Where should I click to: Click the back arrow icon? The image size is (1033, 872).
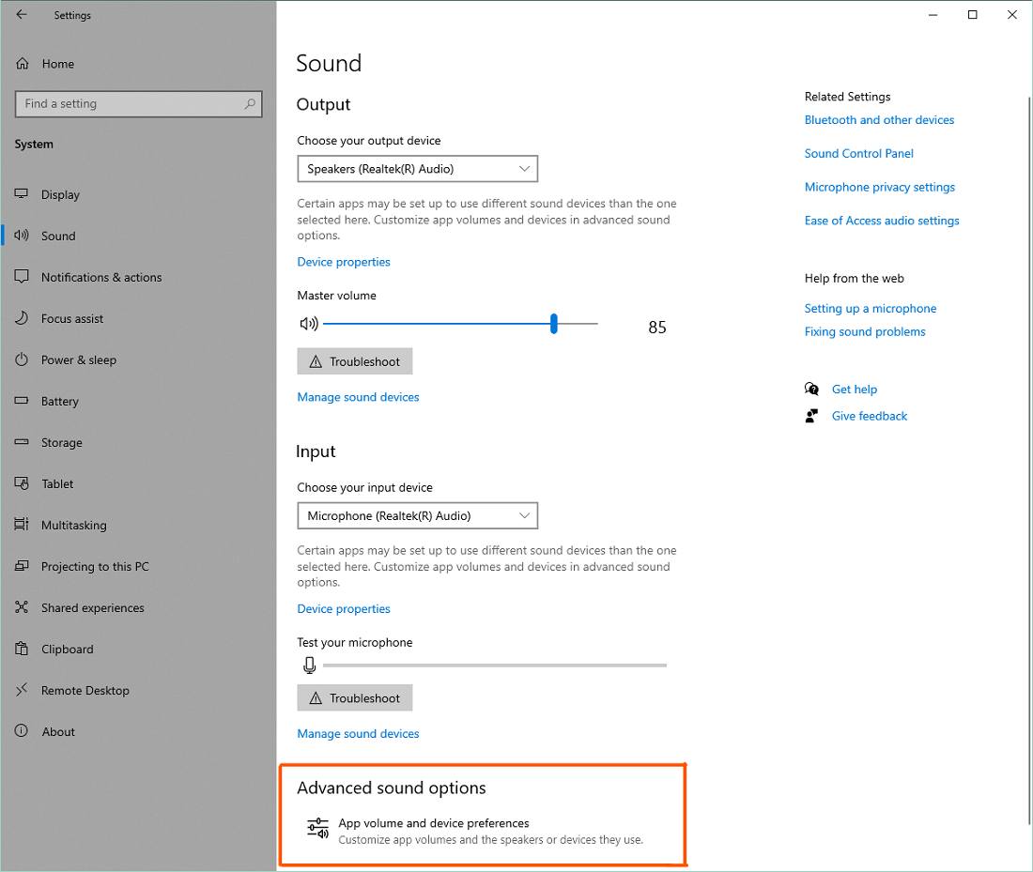tap(22, 15)
